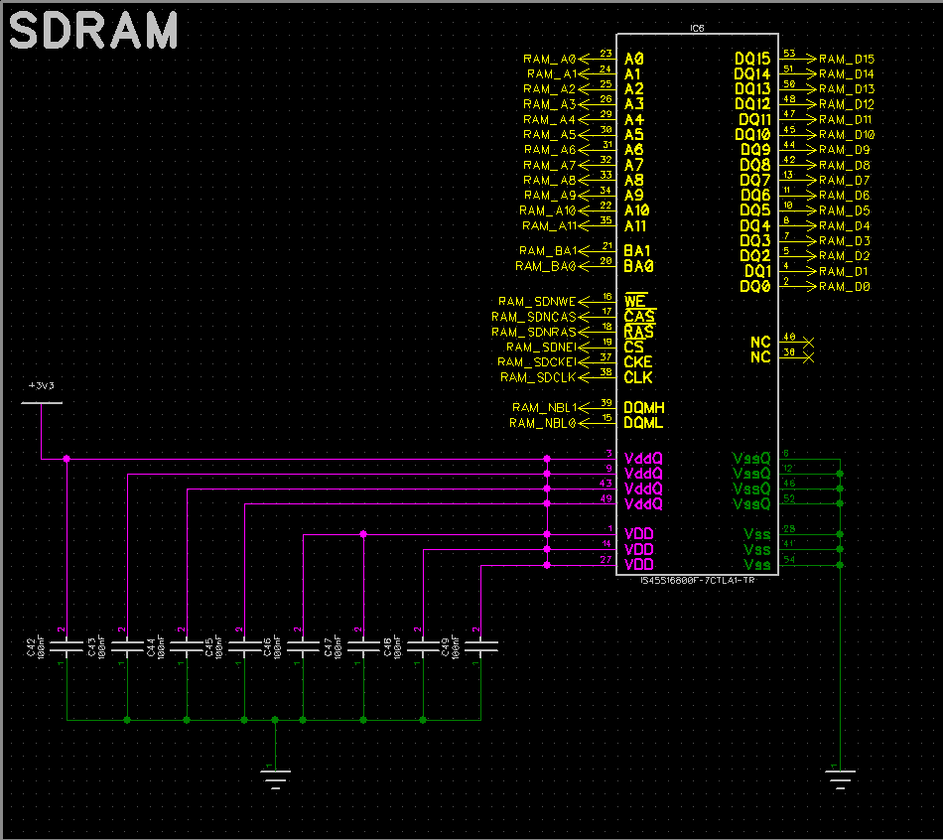943x840 pixels.
Task: Click the 100nF value of capacitor C42
Action: [41, 646]
